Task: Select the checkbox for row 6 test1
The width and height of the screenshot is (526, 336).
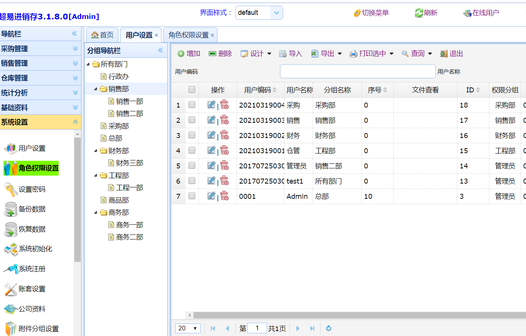Action: 192,181
